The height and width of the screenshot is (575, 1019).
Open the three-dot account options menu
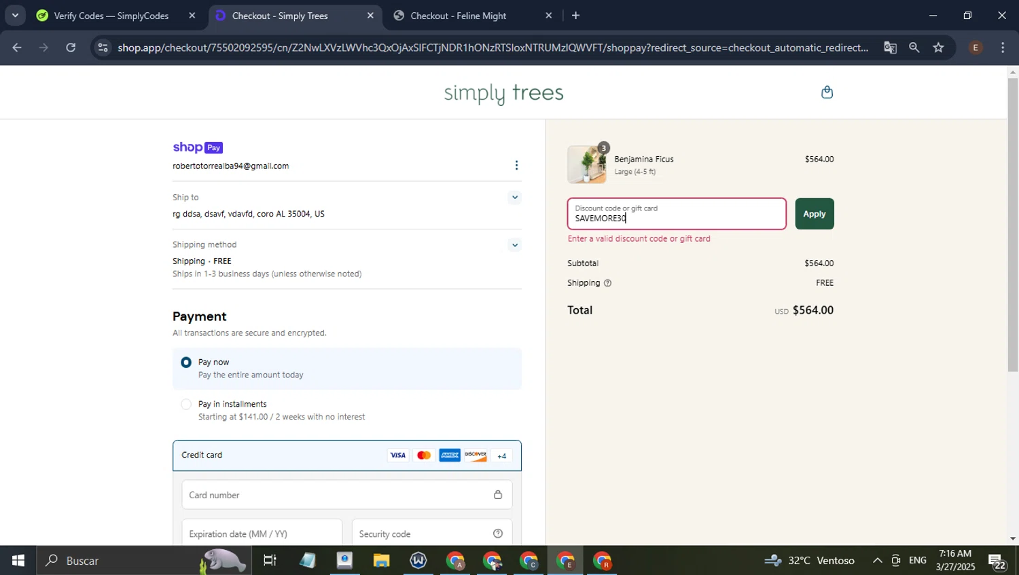516,166
